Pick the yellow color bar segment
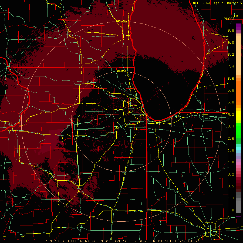The width and height of the screenshot is (243, 243). click(238, 116)
